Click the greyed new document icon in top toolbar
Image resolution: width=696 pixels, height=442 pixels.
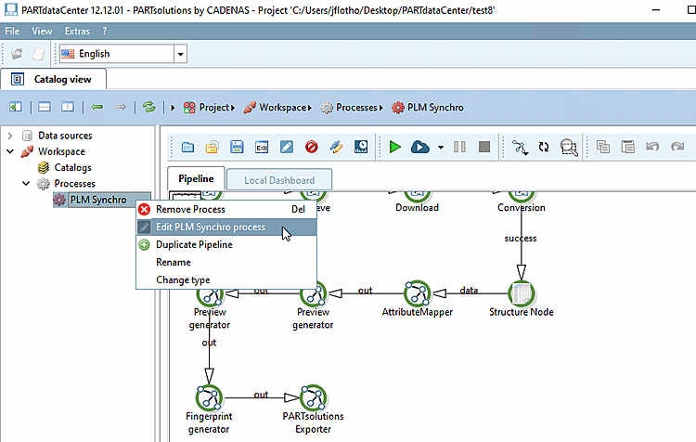pos(38,54)
